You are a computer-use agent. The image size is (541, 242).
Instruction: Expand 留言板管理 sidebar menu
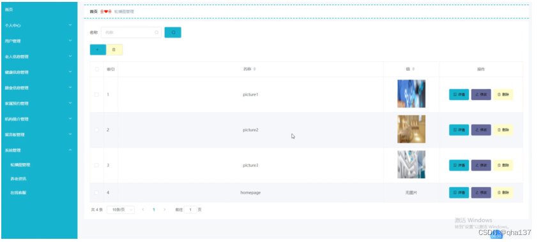(x=39, y=134)
